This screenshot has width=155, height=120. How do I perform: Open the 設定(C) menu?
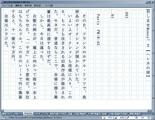38,6
